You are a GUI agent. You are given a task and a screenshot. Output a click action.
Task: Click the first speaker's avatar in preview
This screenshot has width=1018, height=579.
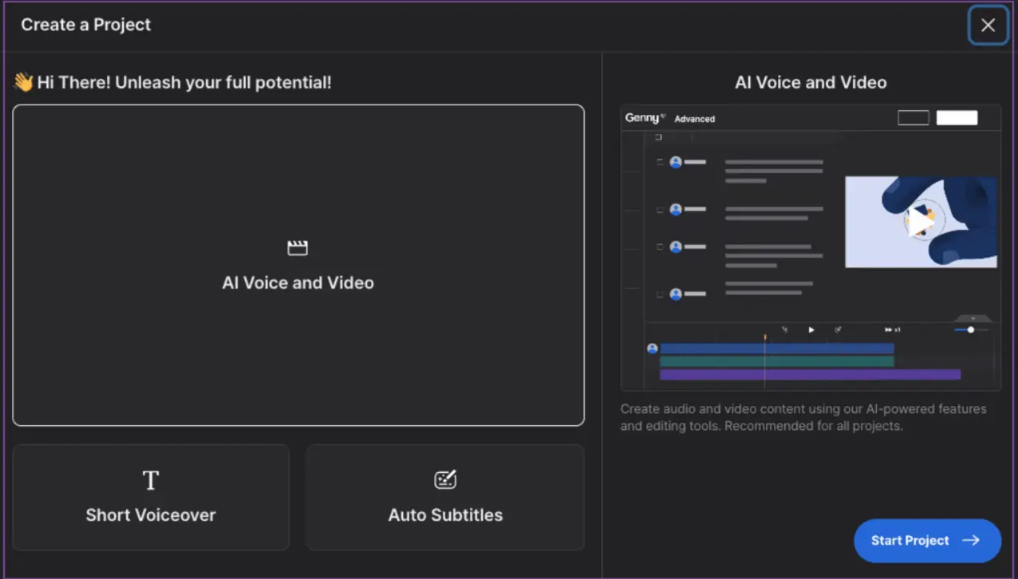pos(676,162)
